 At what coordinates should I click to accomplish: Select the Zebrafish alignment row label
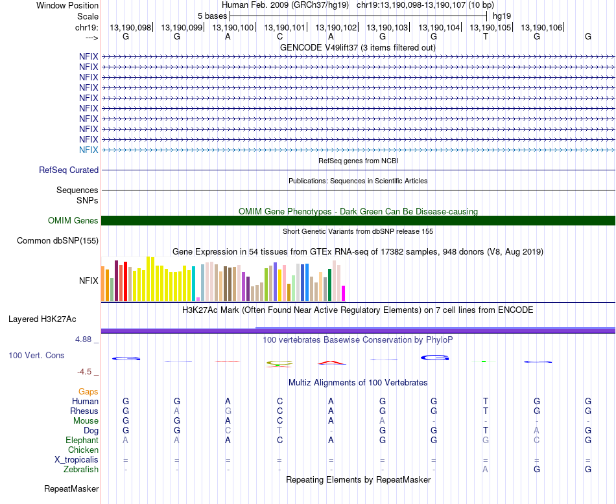[81, 470]
